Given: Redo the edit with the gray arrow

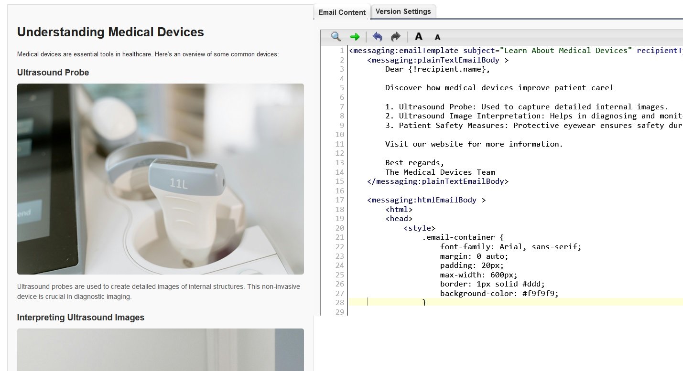Looking at the screenshot, I should tap(396, 37).
